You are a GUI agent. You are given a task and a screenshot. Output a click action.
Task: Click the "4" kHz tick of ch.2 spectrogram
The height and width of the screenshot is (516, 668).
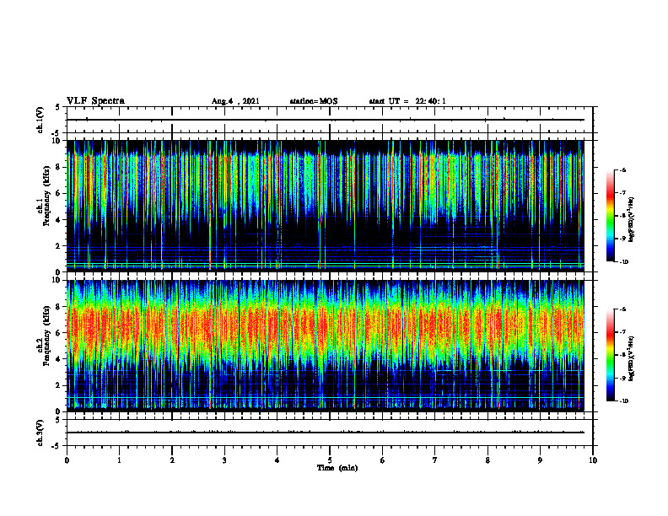click(59, 359)
